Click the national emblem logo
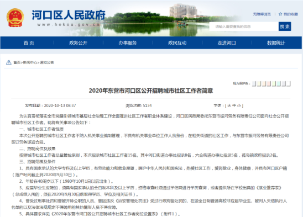This screenshot has height=217, width=303. (x=15, y=18)
